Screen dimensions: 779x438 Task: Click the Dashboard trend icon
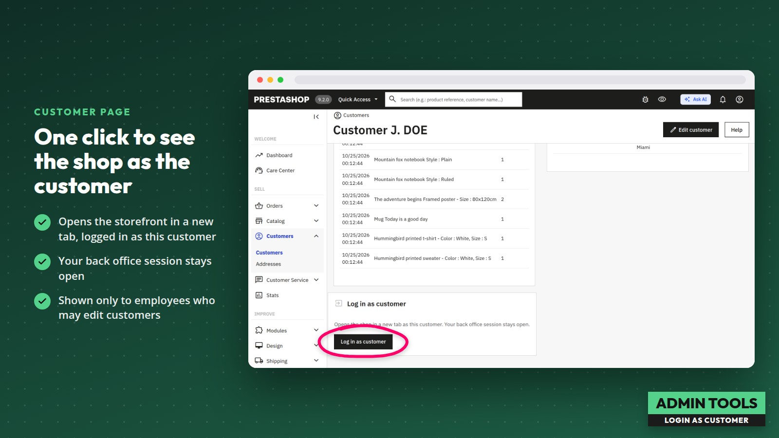pos(259,155)
